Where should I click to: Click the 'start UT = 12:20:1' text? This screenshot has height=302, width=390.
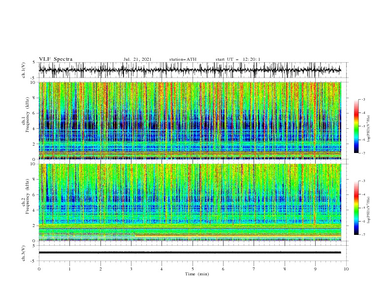[x=238, y=59]
